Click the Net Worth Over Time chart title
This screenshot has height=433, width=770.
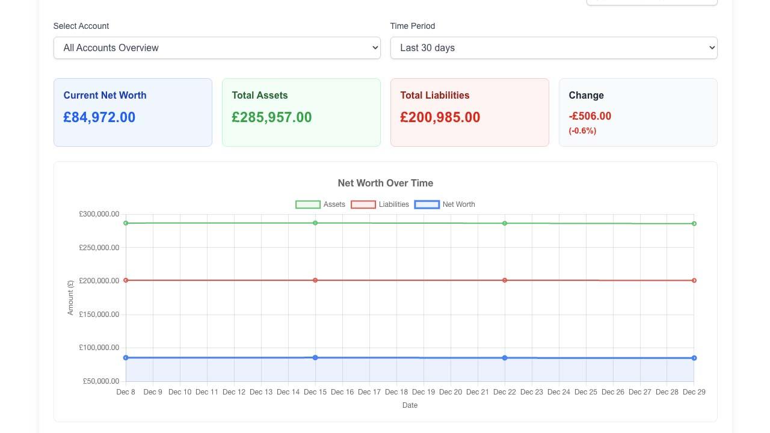coord(385,183)
